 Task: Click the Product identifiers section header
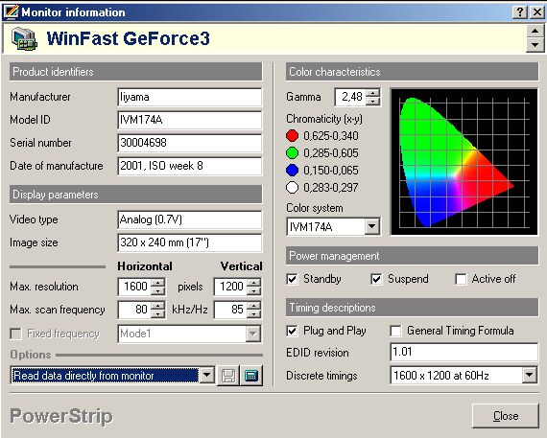[x=135, y=72]
